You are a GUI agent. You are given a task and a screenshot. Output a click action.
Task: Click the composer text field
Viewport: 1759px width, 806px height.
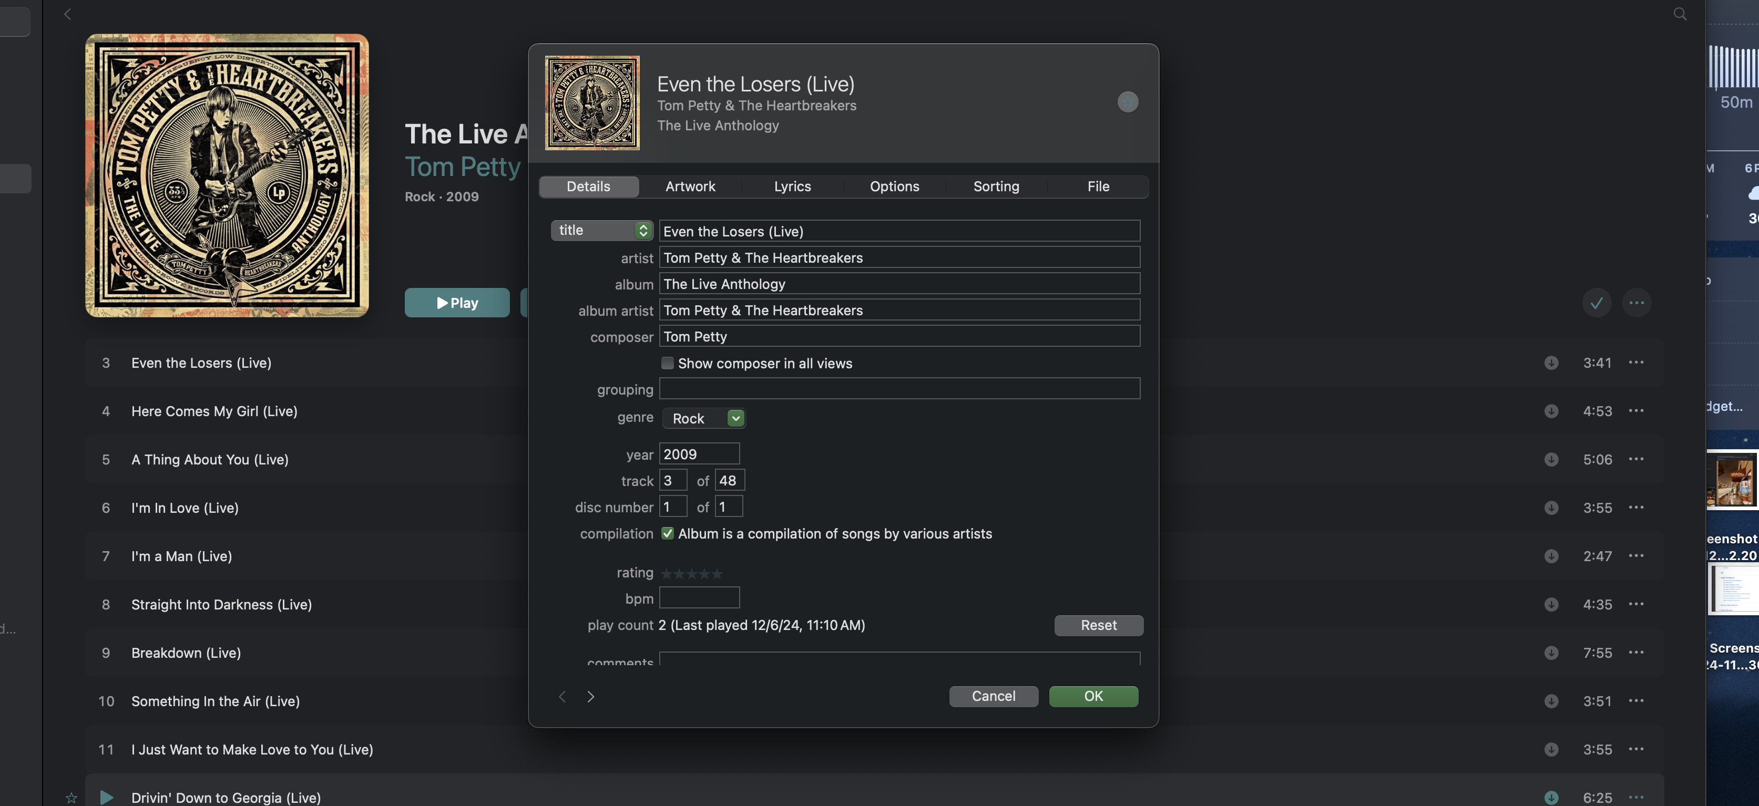point(898,336)
